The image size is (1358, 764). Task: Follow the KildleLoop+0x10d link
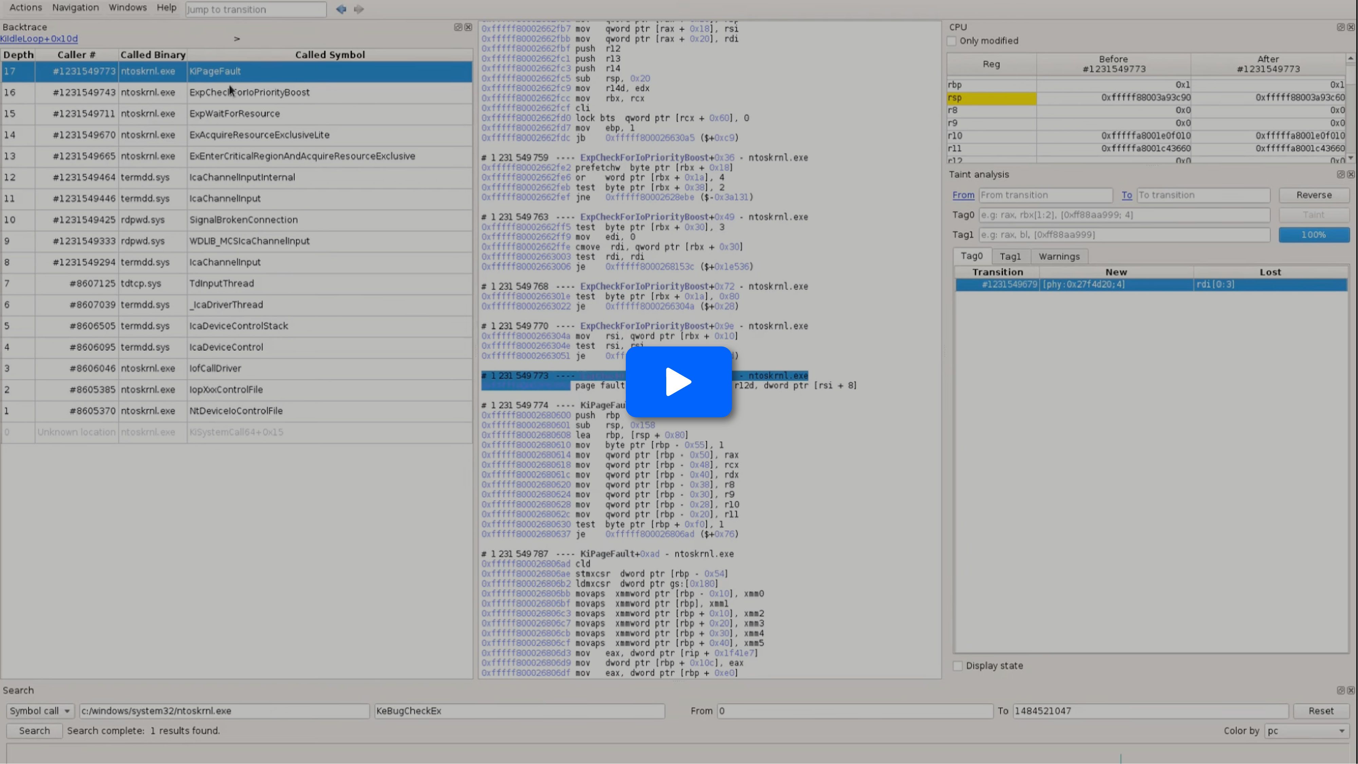[39, 38]
